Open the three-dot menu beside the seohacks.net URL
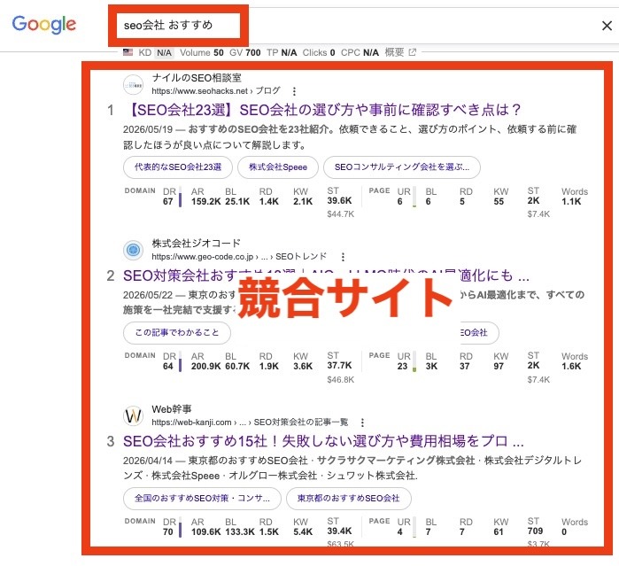This screenshot has height=566, width=619. 294,91
